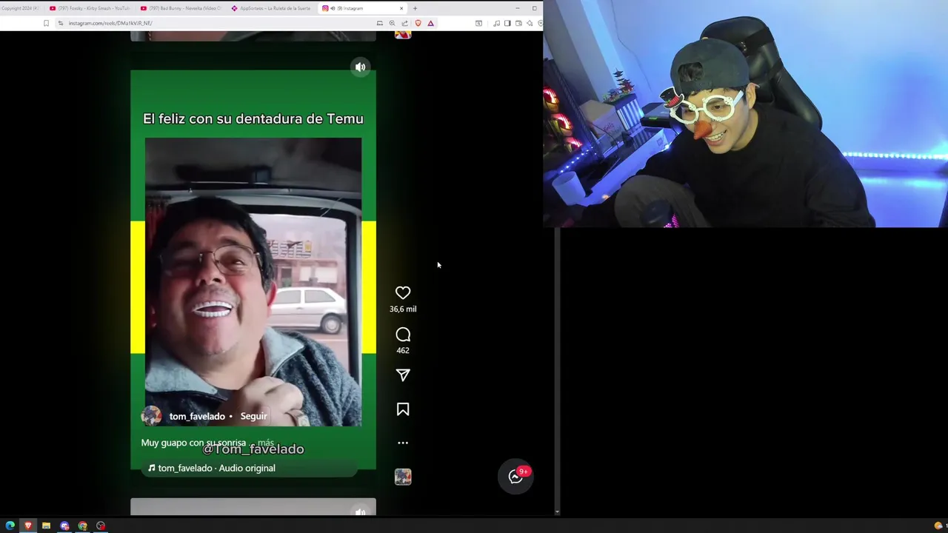Viewport: 948px width, 533px height.
Task: Open File Explorer from the taskbar
Action: click(46, 526)
